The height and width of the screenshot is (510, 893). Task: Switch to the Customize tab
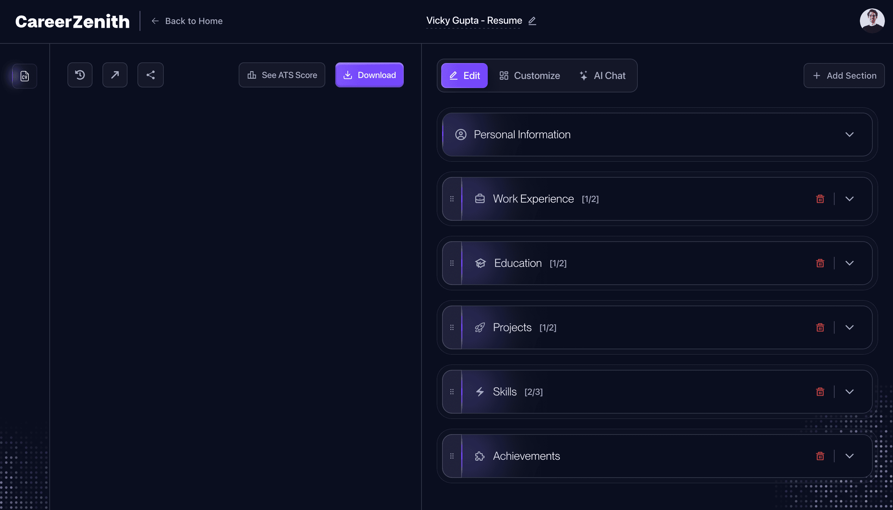point(530,76)
